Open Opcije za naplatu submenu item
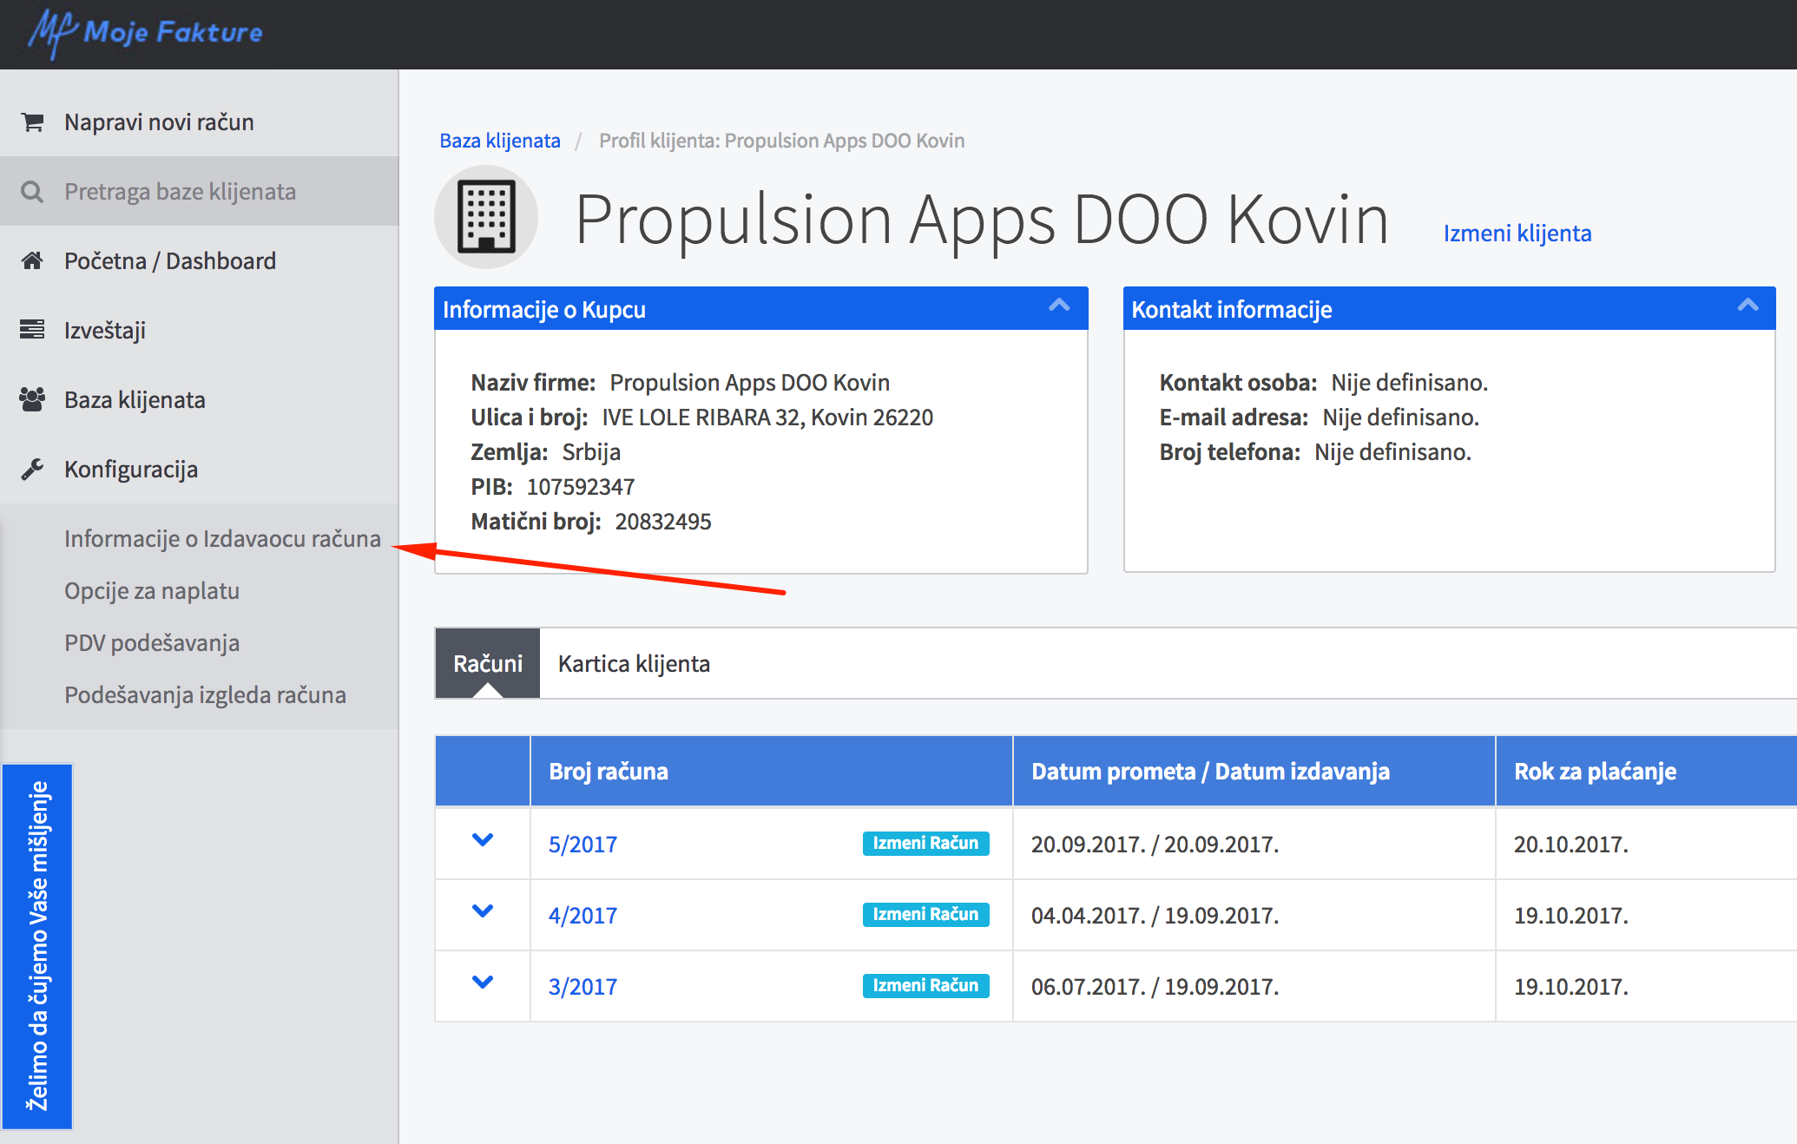This screenshot has width=1797, height=1144. point(152,591)
